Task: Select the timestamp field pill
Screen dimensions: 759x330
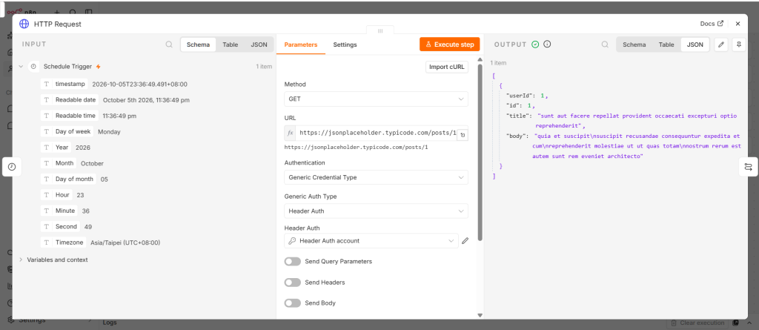Action: [64, 84]
